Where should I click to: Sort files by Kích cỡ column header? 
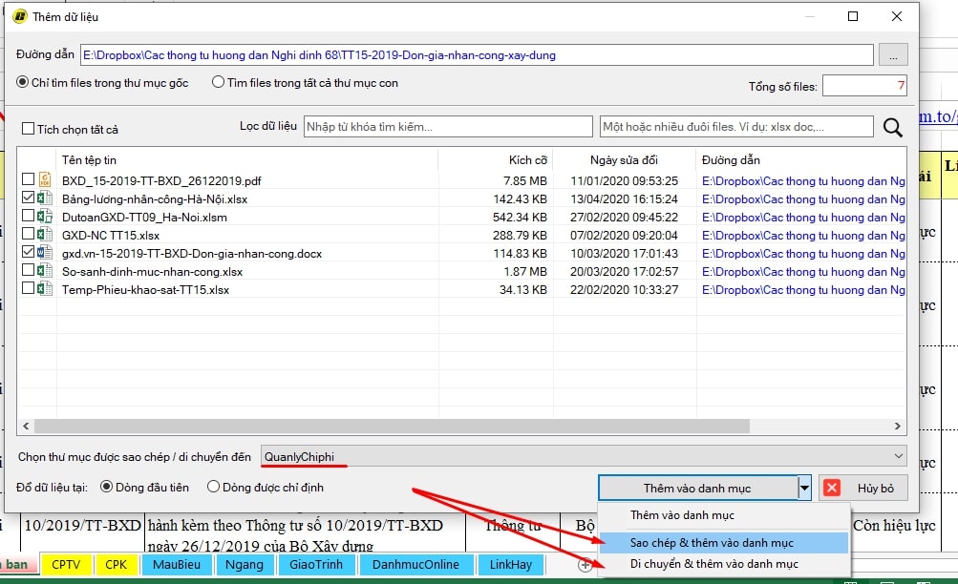(x=528, y=159)
